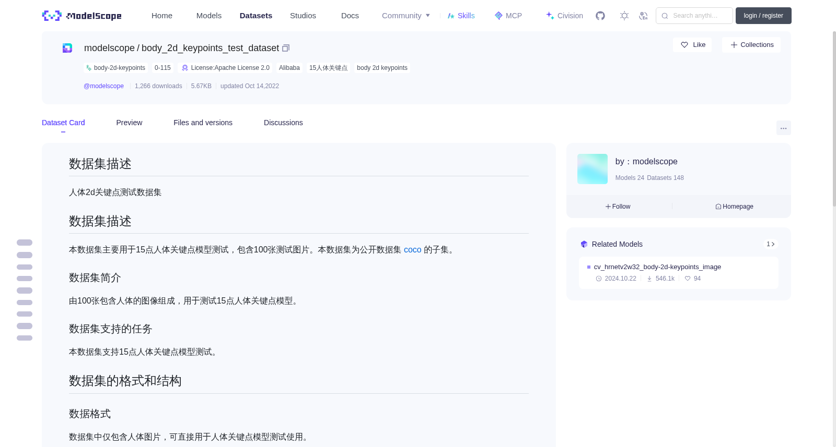Jump to first outline marker on left
Screen dimensions: 836x447
point(25,243)
